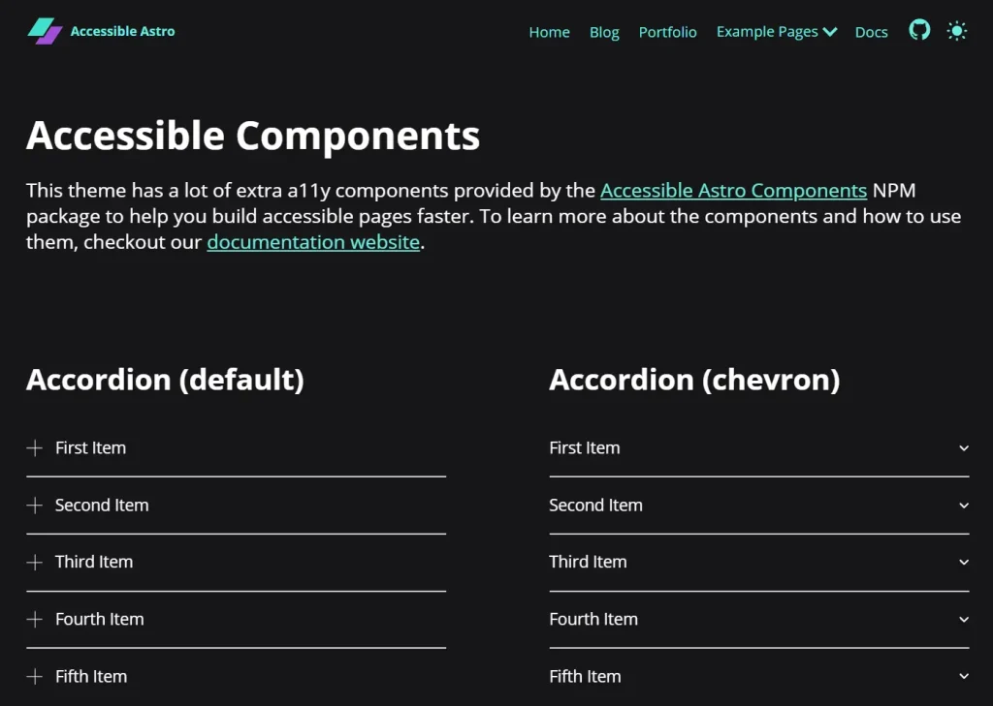Select Blog in the navigation menu
The image size is (993, 706).
click(604, 32)
